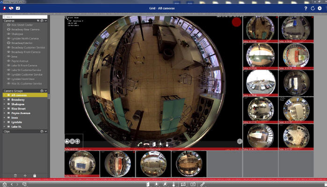This screenshot has width=327, height=187.
Task: Open the settings gear icon
Action: point(320,8)
